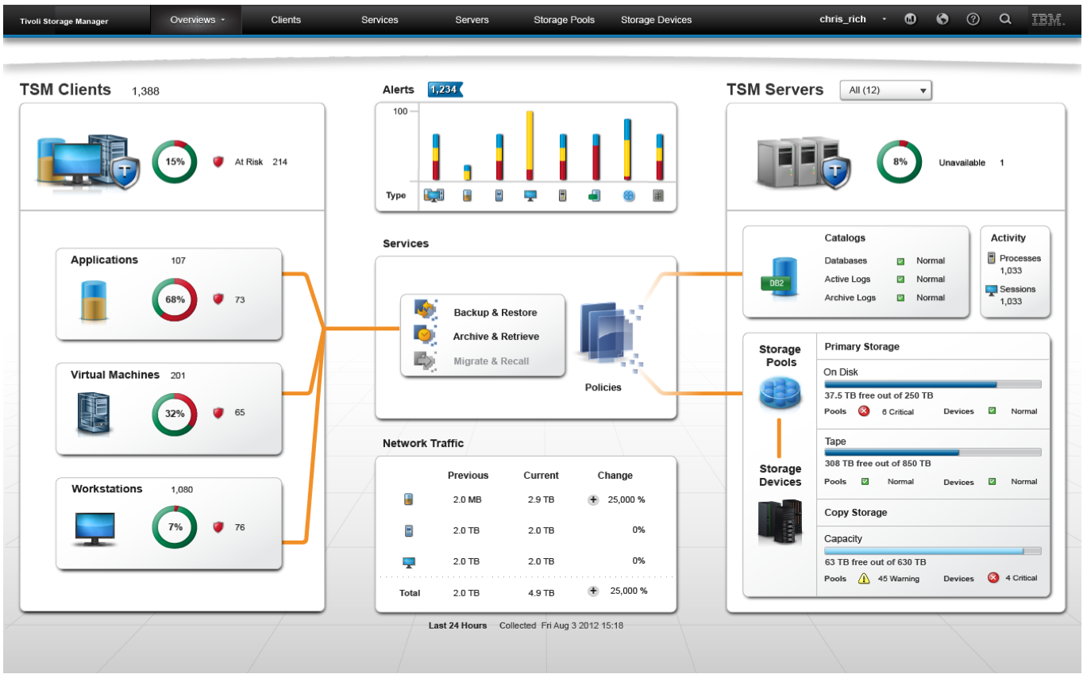Viewport: 1087px width, 678px height.
Task: Open the Policies stacked pages icon
Action: pyautogui.click(x=610, y=337)
